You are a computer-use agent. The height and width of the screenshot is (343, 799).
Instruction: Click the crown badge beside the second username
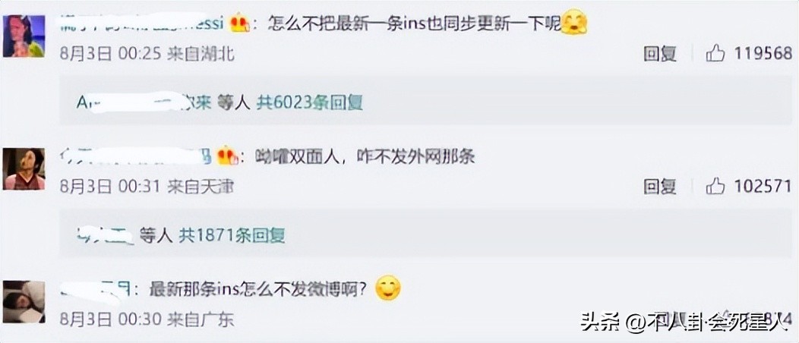[228, 157]
